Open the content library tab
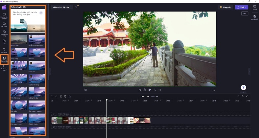The height and width of the screenshot is (138, 259). click(4, 33)
